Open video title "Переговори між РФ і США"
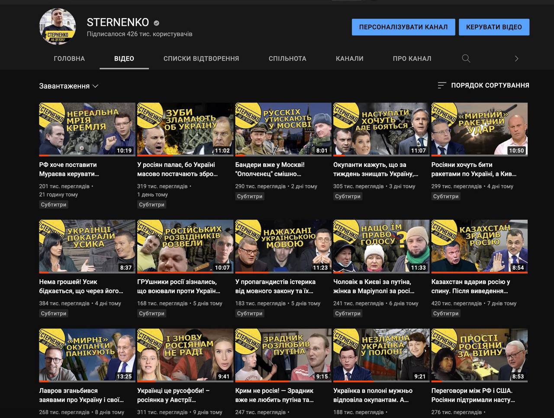This screenshot has width=554, height=418. click(x=473, y=395)
